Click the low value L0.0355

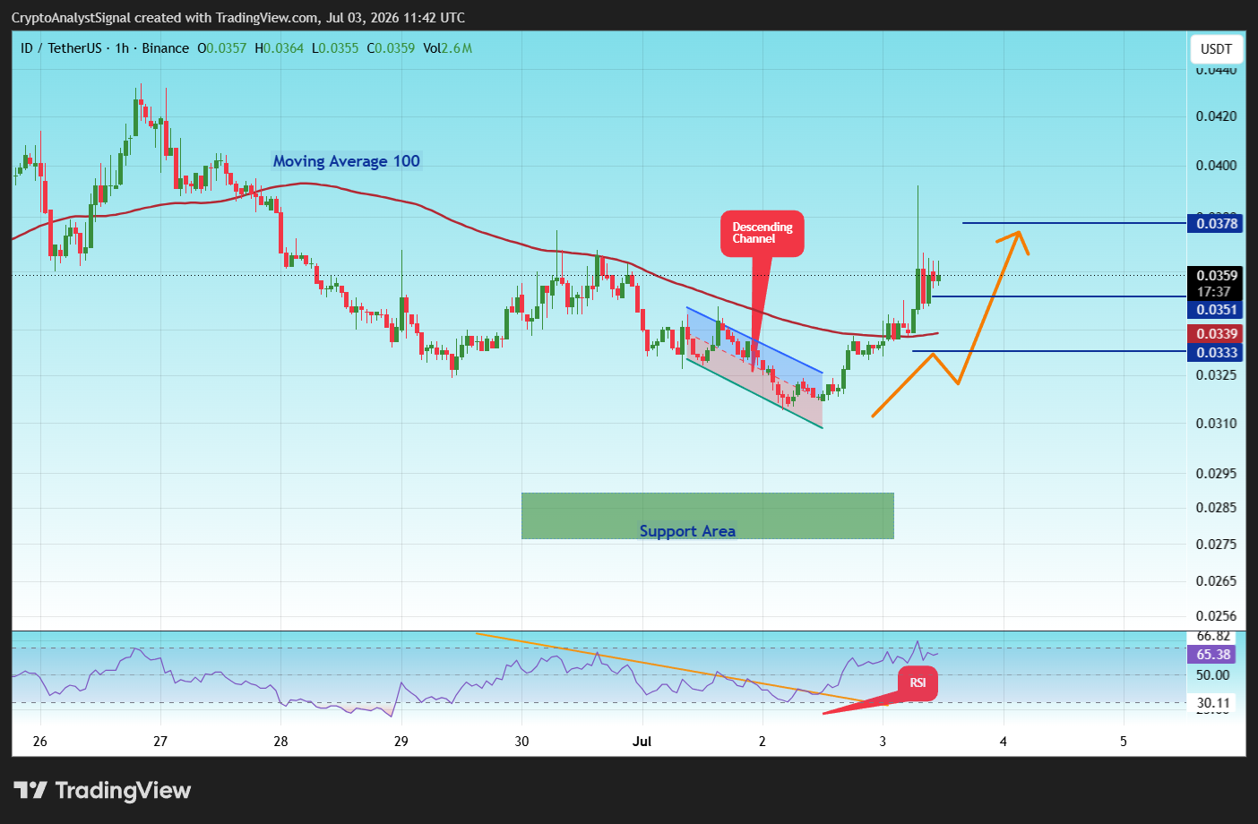(x=335, y=48)
